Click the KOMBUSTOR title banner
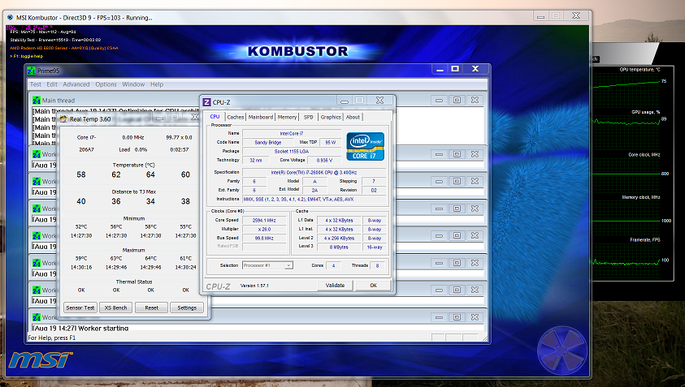685x387 pixels. tap(298, 51)
